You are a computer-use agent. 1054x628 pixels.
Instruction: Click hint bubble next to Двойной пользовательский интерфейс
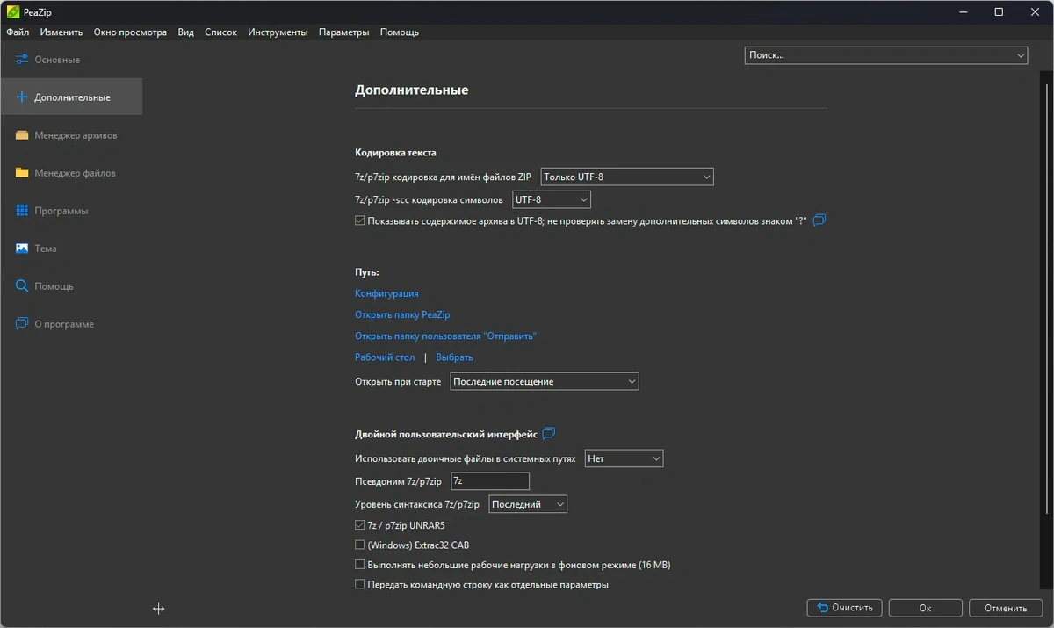[549, 434]
